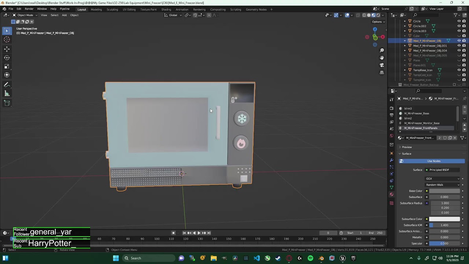Switch orthographic/perspective grid icon
469x264 pixels.
[382, 73]
